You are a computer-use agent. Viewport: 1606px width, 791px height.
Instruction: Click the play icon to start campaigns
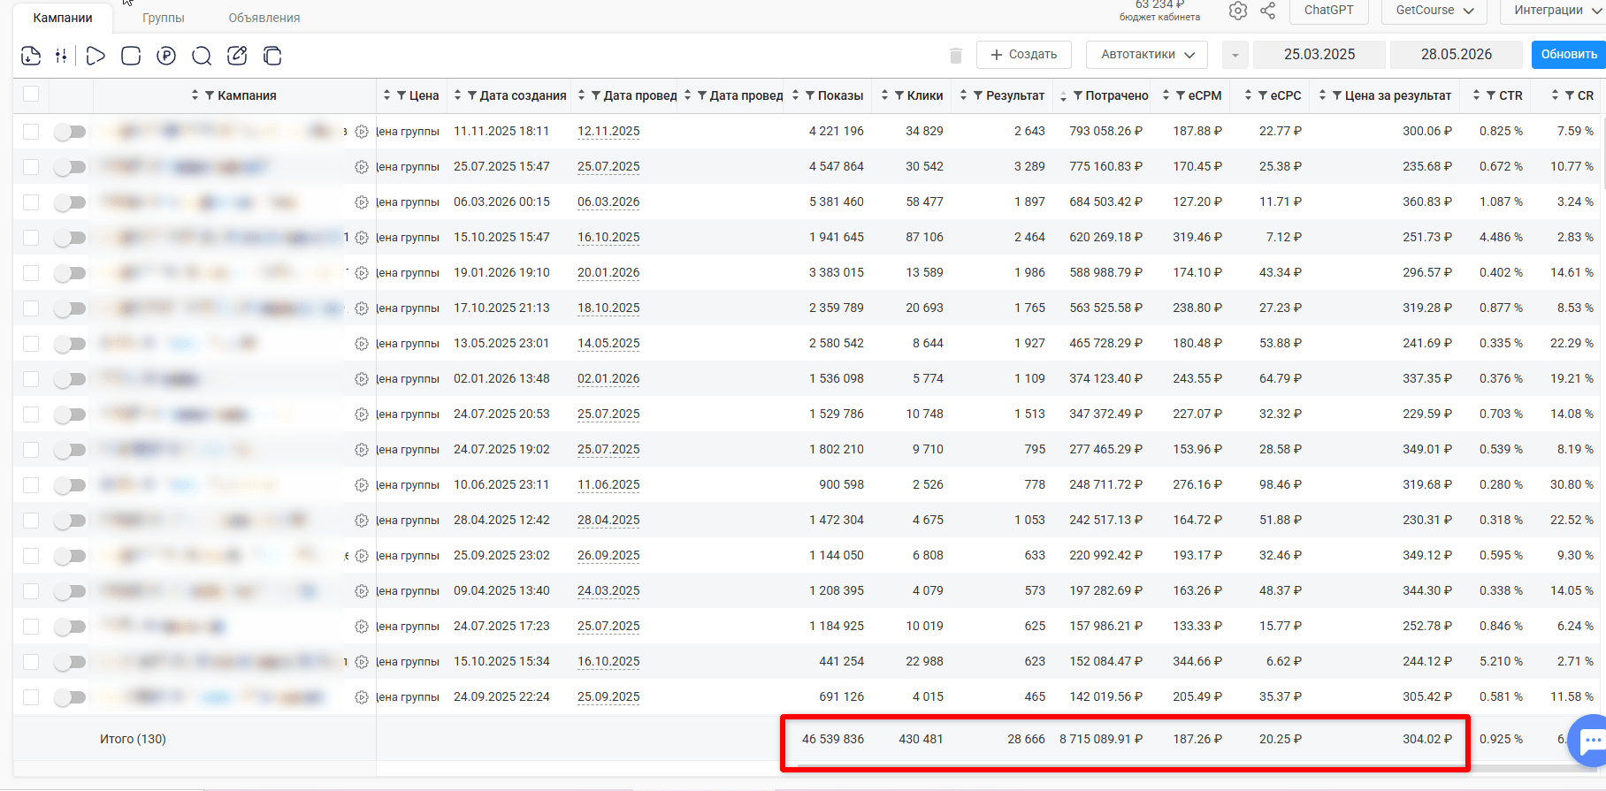tap(96, 56)
